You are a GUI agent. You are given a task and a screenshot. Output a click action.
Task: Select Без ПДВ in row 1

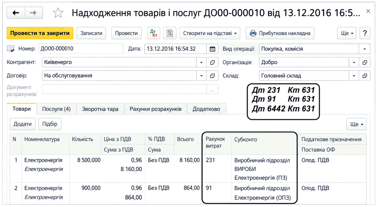pyautogui.click(x=159, y=160)
